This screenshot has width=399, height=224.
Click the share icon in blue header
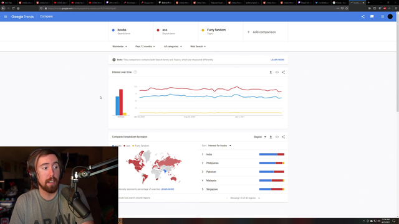[x=363, y=17]
